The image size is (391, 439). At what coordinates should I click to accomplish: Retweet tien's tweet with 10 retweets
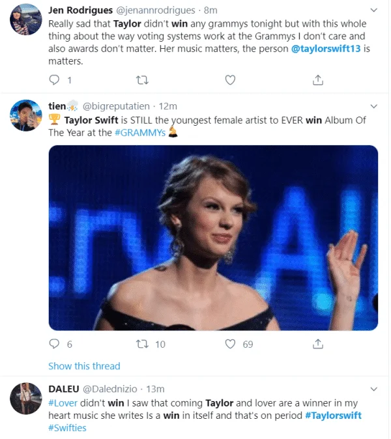tap(141, 344)
